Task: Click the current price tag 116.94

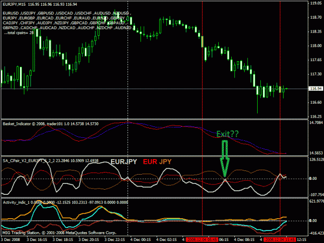Action: pyautogui.click(x=316, y=89)
